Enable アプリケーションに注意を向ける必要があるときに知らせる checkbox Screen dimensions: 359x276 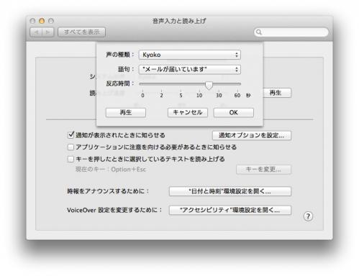pyautogui.click(x=71, y=147)
